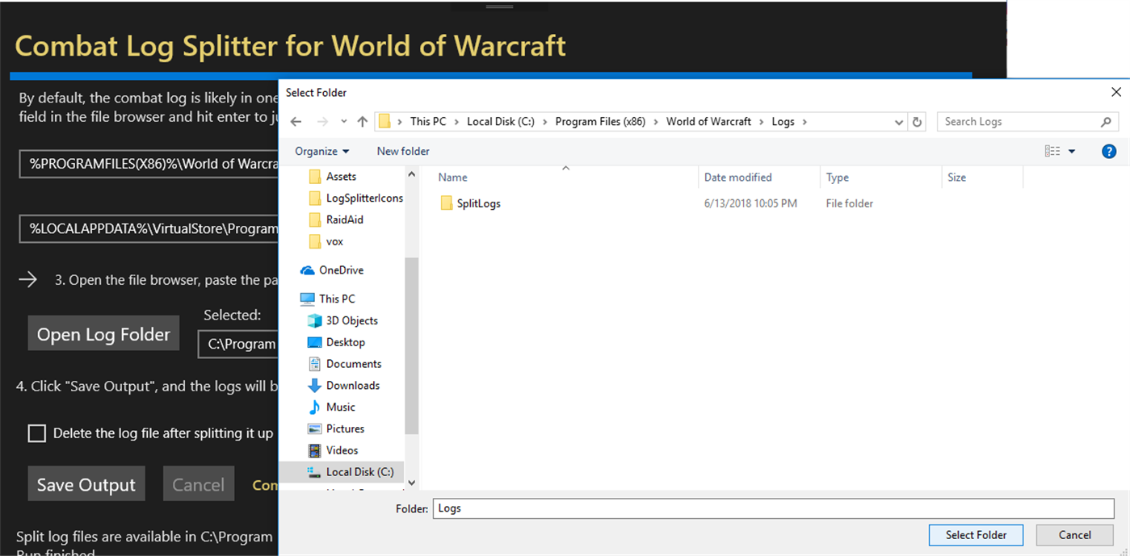Open the help icon in dialog

(x=1109, y=151)
